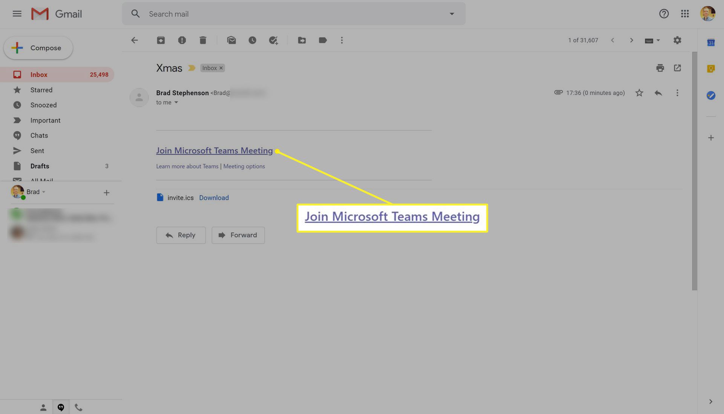Screen dimensions: 724x414
Task: Open the input tools keyboard dropdown
Action: click(652, 40)
